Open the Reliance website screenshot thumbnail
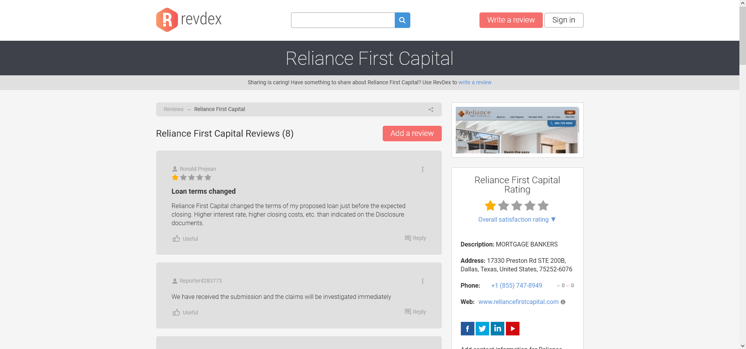 (x=517, y=130)
